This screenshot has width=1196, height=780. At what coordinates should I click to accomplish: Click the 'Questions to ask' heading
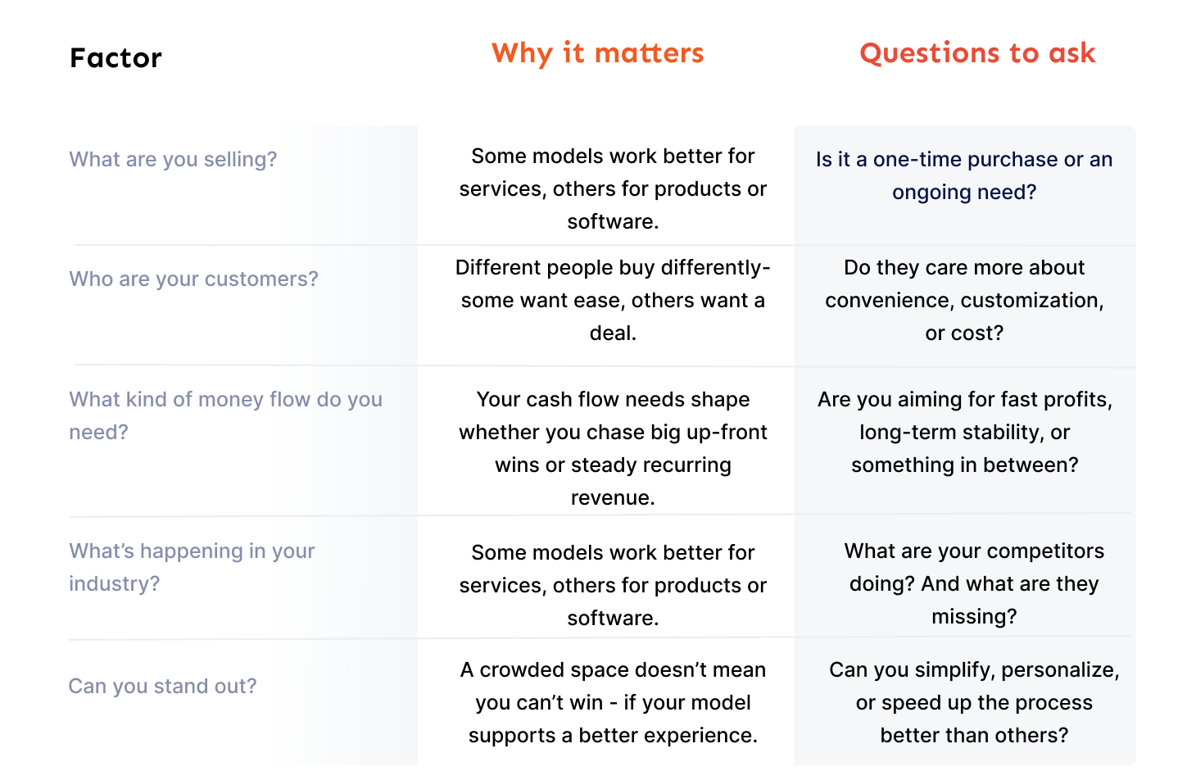pyautogui.click(x=977, y=53)
